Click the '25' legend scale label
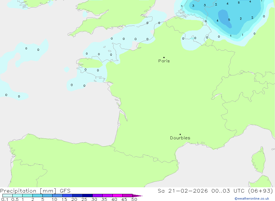 tap(84, 199)
